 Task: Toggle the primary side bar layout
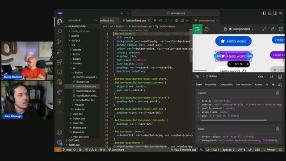[264, 13]
